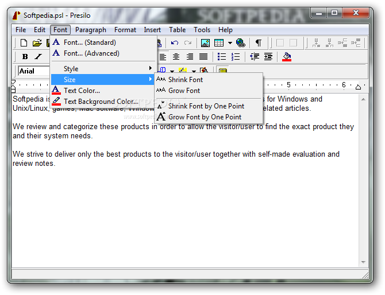
Task: Click the right indent marker on the ruler
Action: click(358, 87)
